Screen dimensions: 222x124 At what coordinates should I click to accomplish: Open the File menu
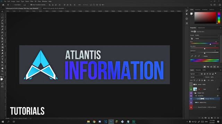tap(5, 1)
